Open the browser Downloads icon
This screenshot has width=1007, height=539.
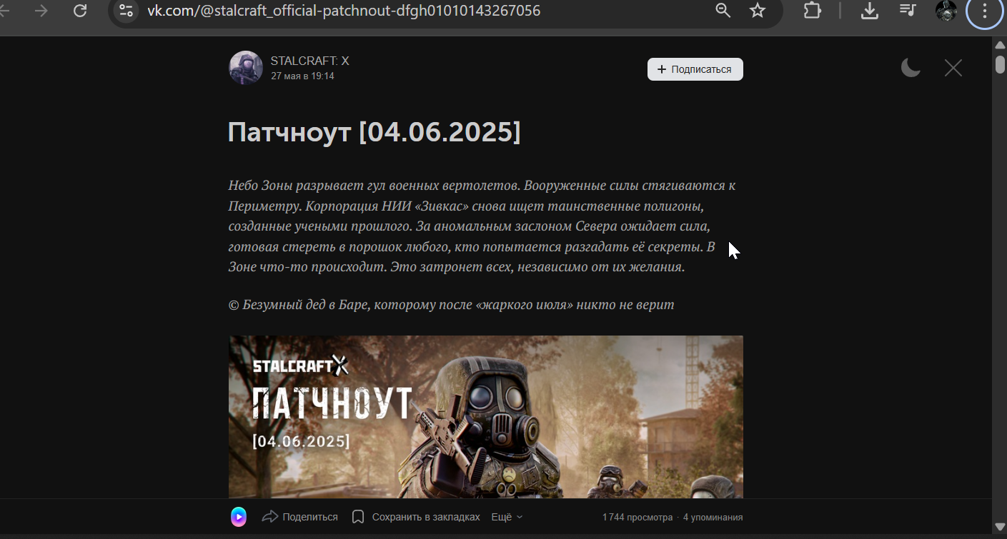(869, 11)
